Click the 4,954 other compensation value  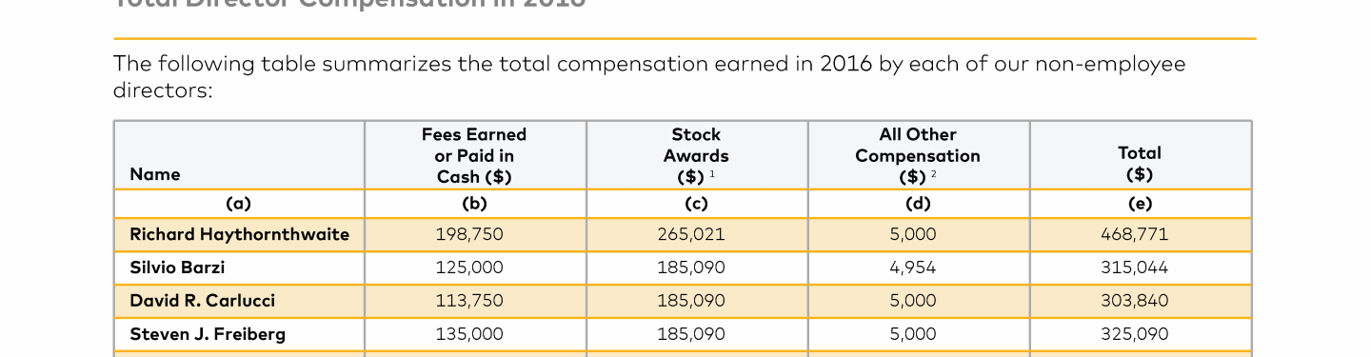(913, 268)
